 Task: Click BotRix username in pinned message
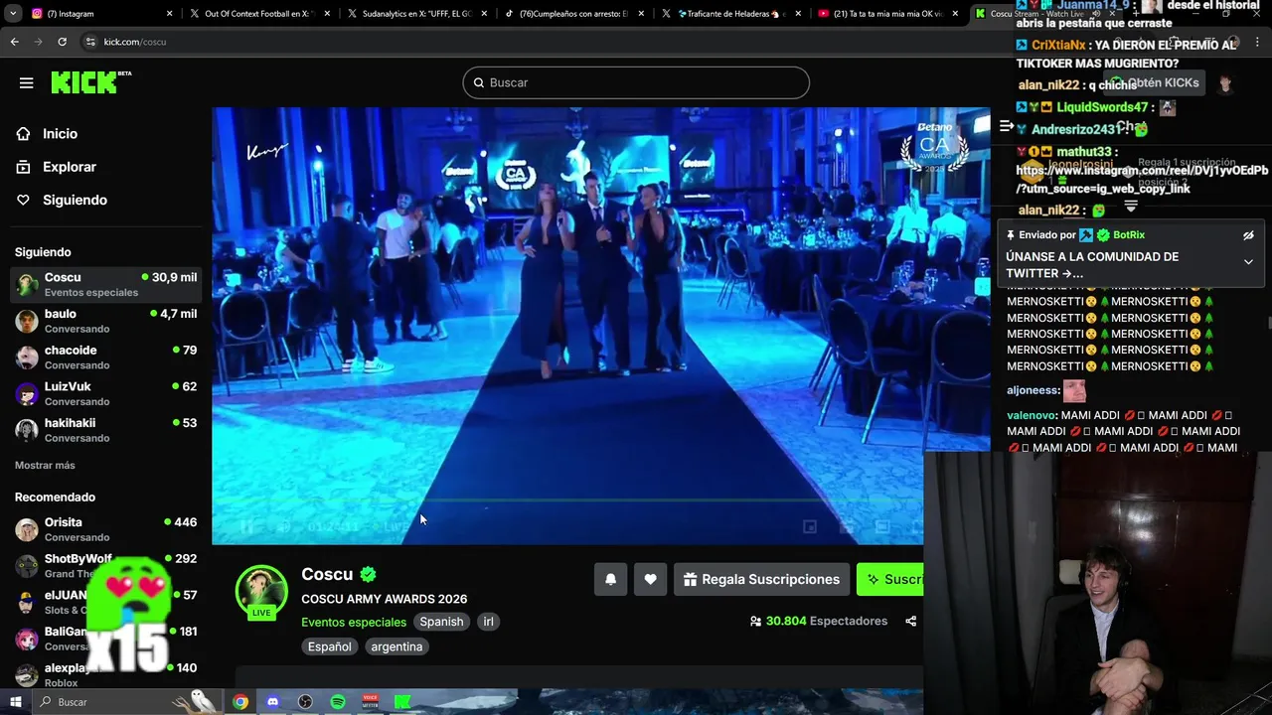1129,235
